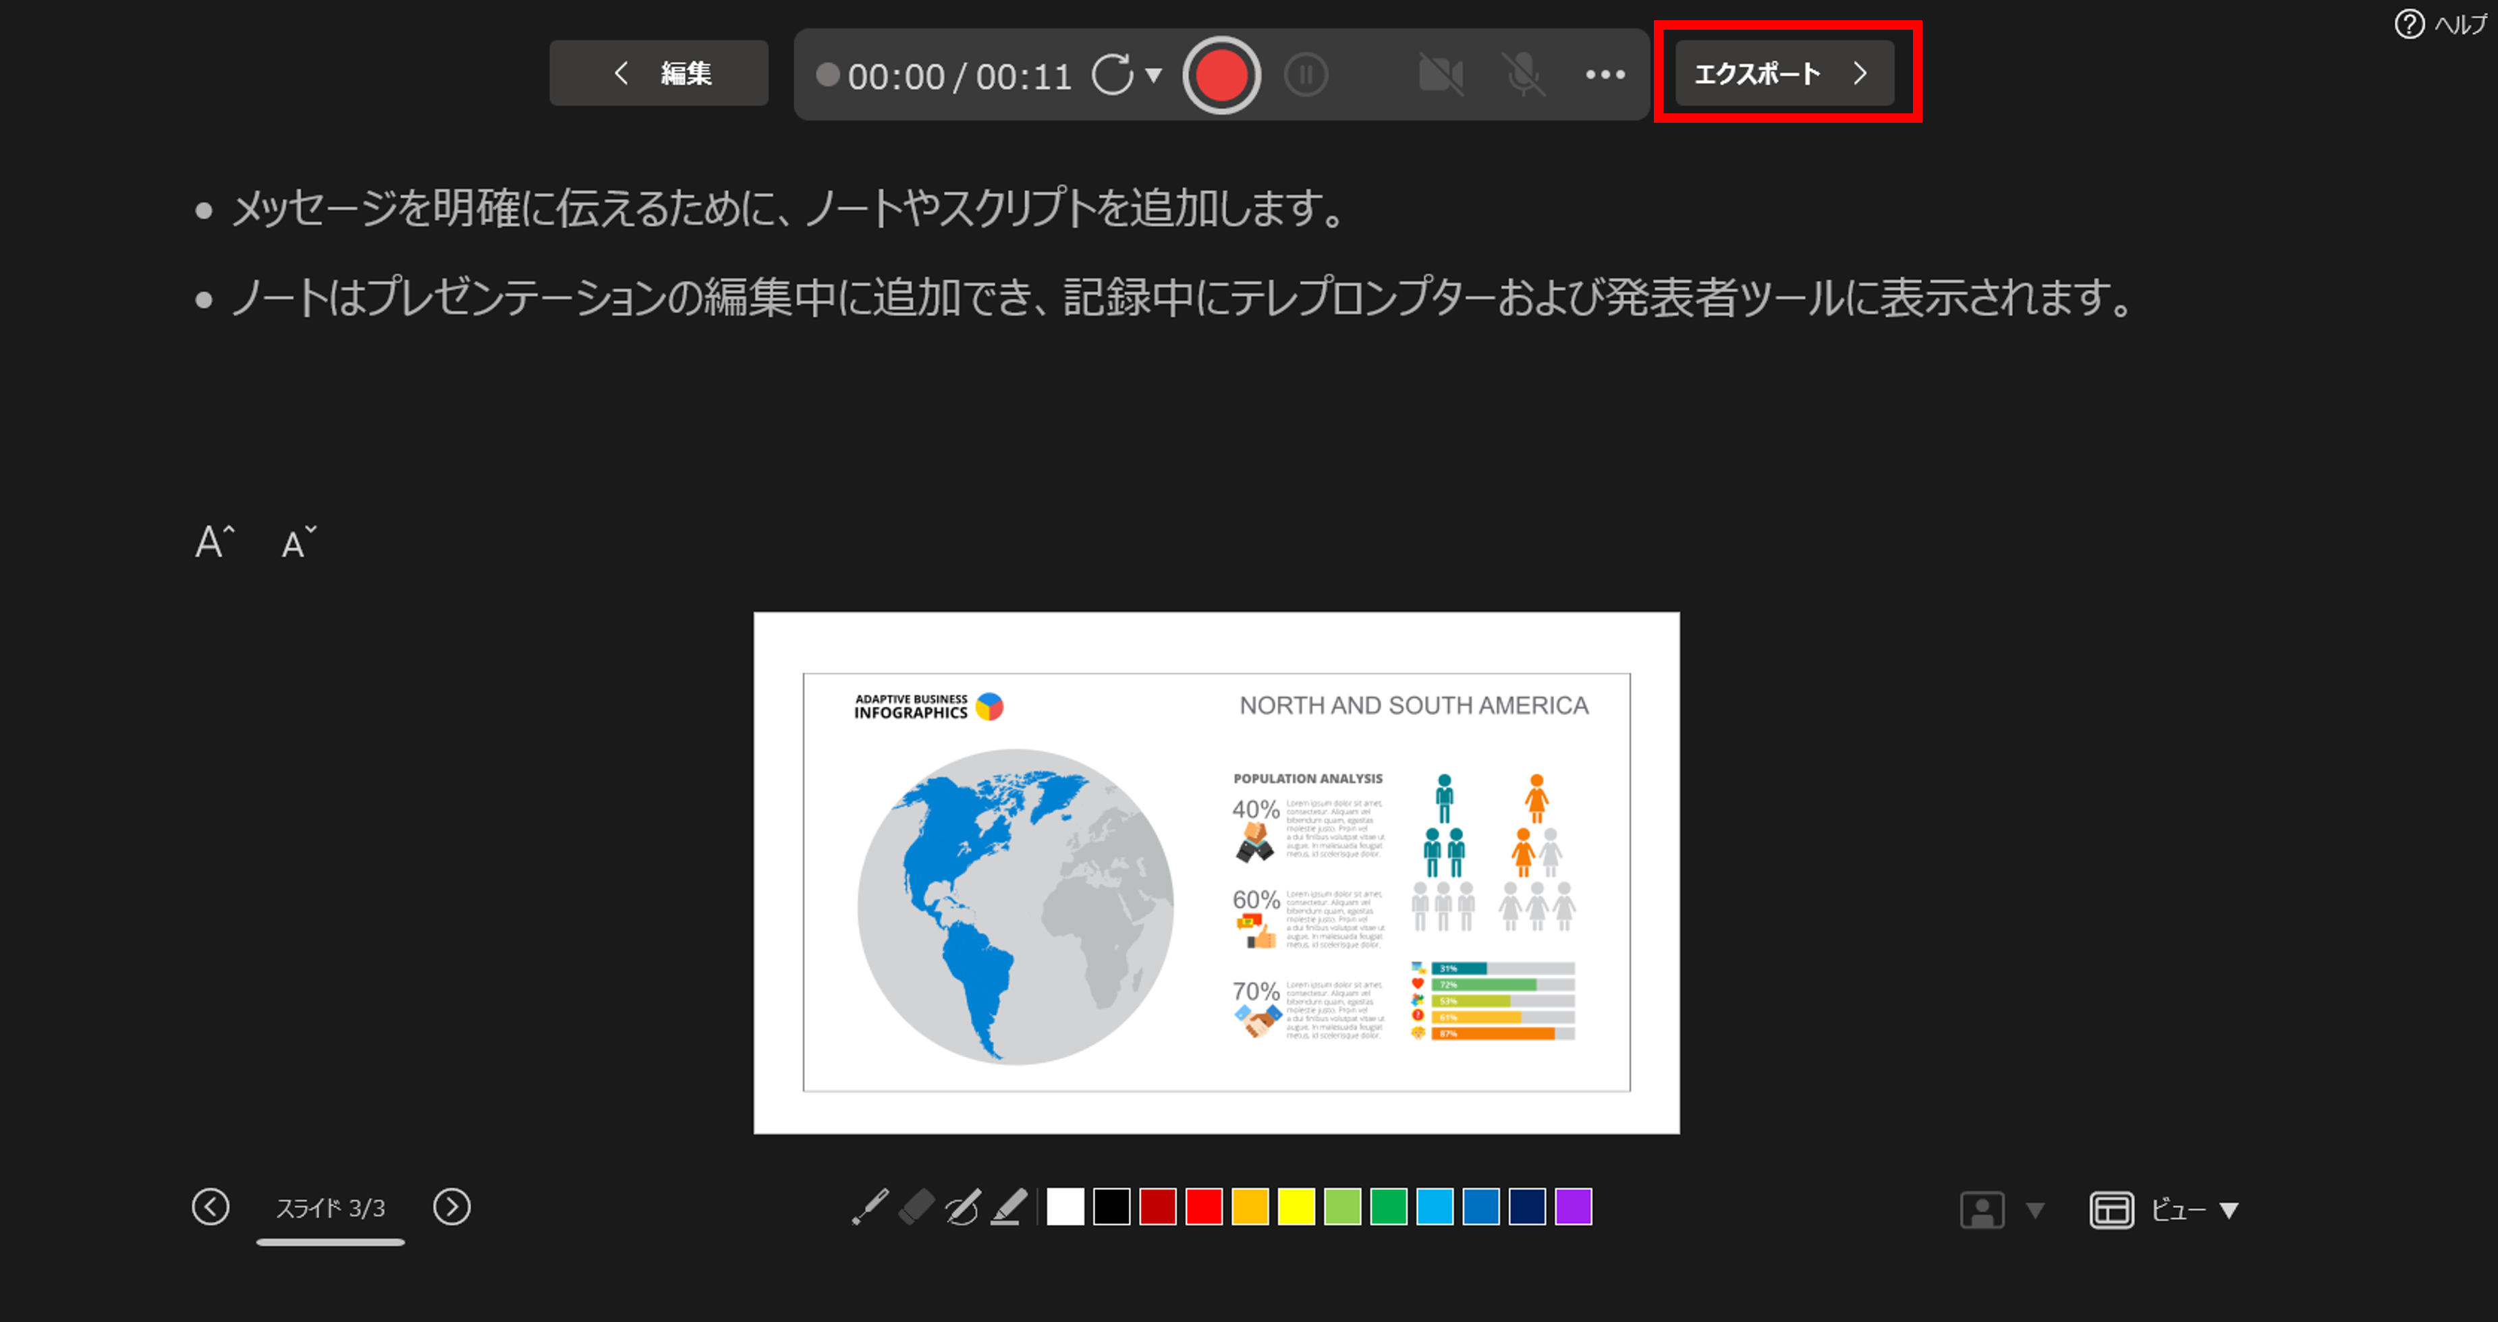Go to the next slide arrow
This screenshot has height=1322, width=2498.
452,1207
